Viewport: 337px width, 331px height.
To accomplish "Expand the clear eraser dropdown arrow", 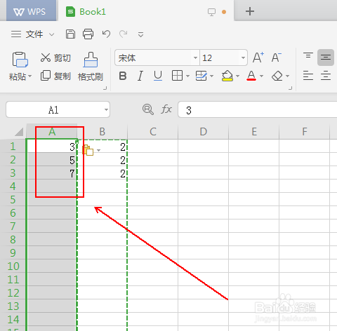I will [x=288, y=76].
